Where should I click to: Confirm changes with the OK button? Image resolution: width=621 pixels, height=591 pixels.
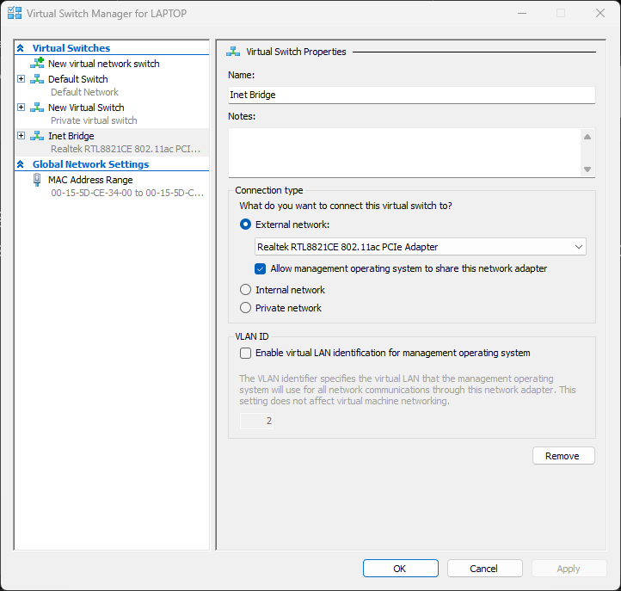pos(400,569)
